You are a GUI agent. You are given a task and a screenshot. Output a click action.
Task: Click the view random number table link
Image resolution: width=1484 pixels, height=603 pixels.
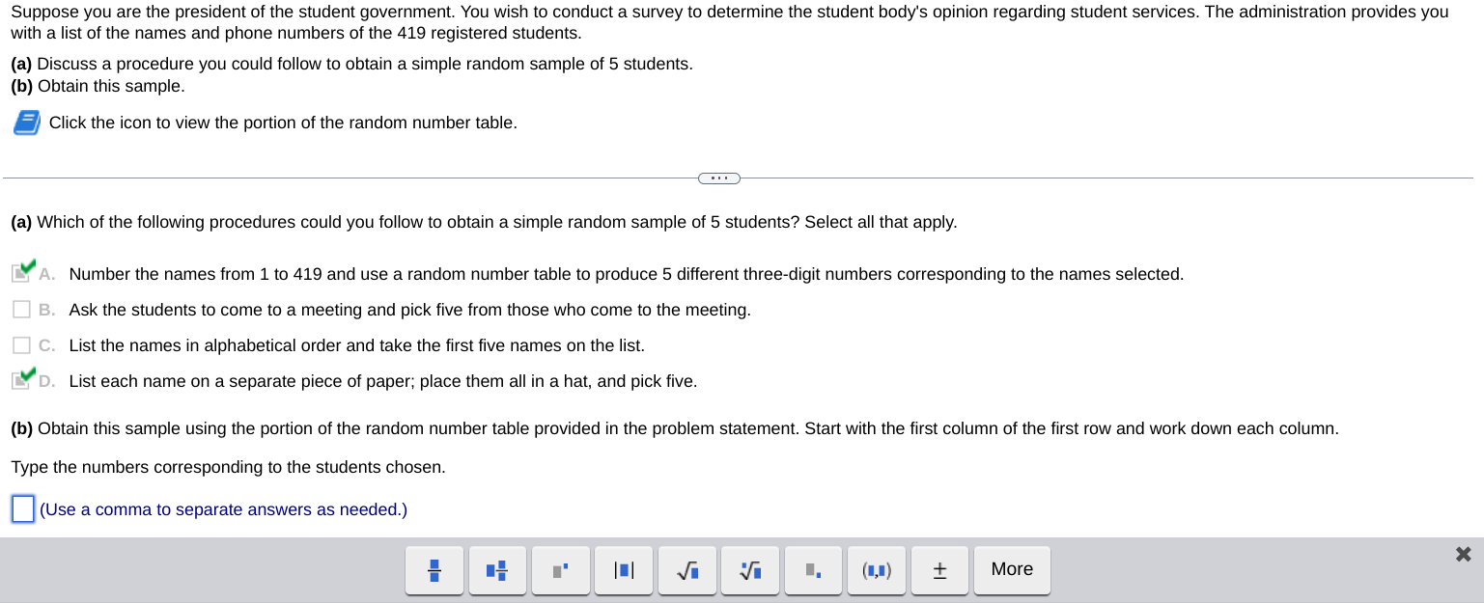[x=283, y=123]
